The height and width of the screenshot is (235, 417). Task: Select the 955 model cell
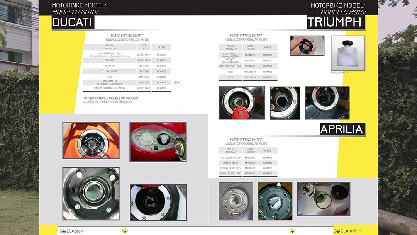pos(230,77)
